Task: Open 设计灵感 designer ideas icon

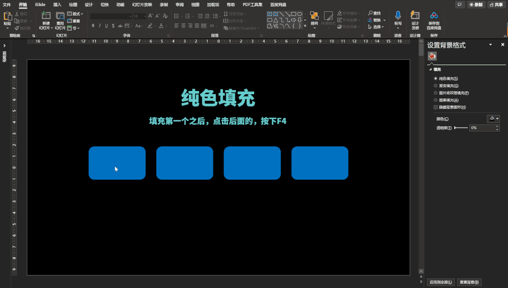Action: (415, 16)
